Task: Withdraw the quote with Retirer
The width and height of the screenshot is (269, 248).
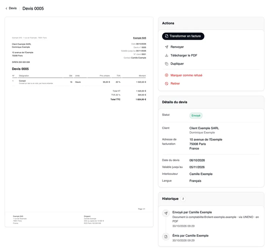Action: (x=175, y=83)
